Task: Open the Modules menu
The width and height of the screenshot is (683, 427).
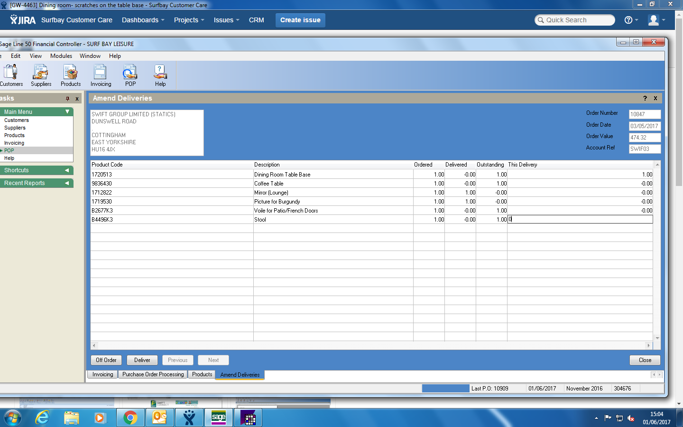Action: (x=61, y=56)
